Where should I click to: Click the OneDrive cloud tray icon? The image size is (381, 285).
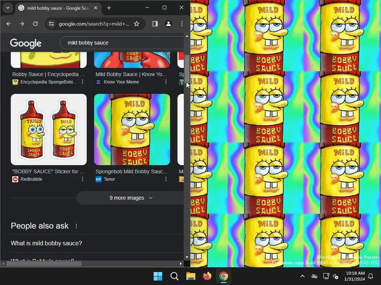314,276
